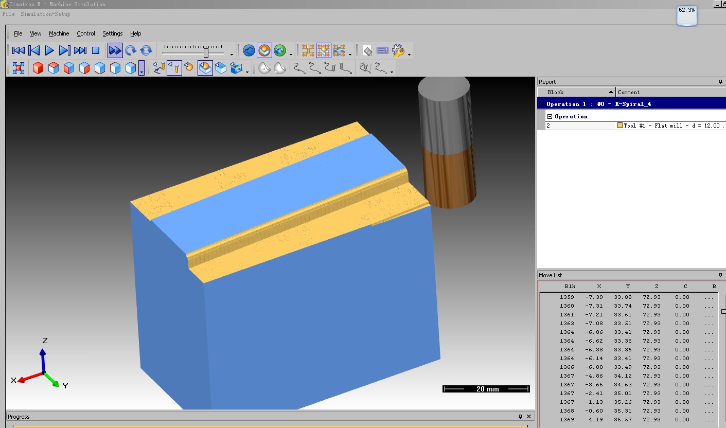726x428 pixels.
Task: Click the globe machine view icon
Action: click(280, 50)
